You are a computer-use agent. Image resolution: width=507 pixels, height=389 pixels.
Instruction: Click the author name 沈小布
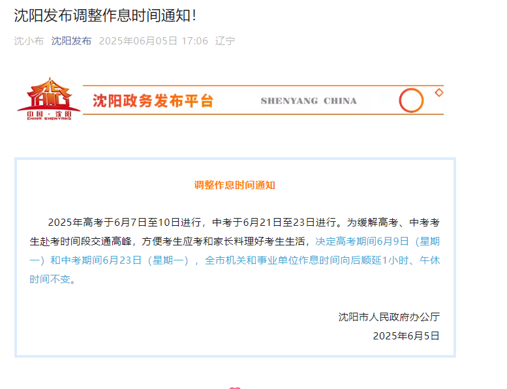29,41
